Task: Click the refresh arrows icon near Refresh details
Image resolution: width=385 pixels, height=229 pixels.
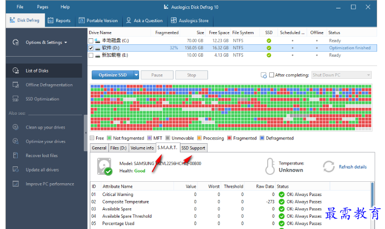Action: coord(328,167)
